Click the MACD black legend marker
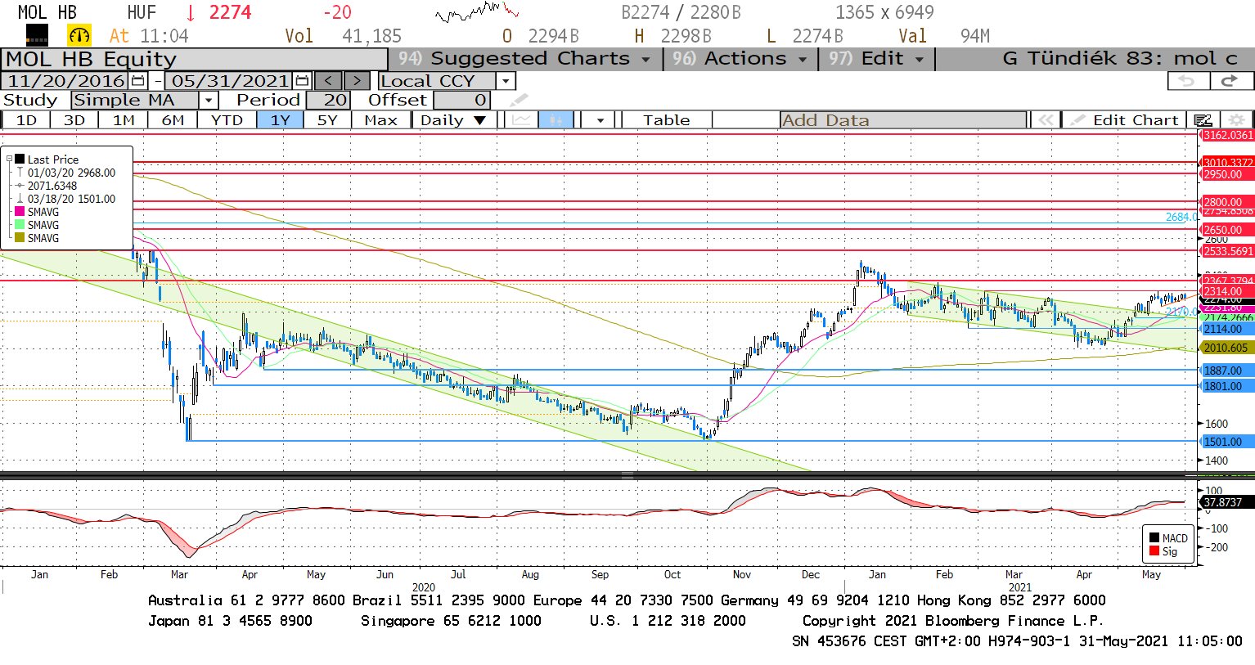The height and width of the screenshot is (665, 1255). tap(1154, 538)
